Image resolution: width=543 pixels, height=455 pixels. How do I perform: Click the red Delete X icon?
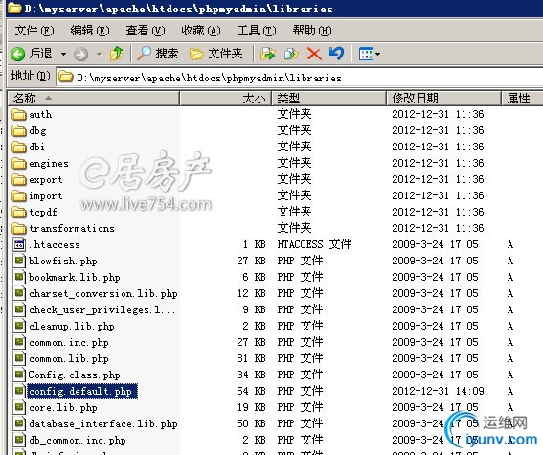tap(314, 54)
